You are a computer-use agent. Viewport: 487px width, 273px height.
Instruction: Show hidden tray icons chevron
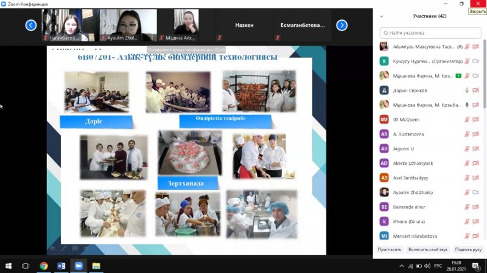click(402, 266)
